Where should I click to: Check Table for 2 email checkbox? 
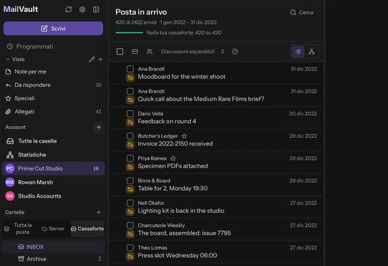pyautogui.click(x=130, y=181)
